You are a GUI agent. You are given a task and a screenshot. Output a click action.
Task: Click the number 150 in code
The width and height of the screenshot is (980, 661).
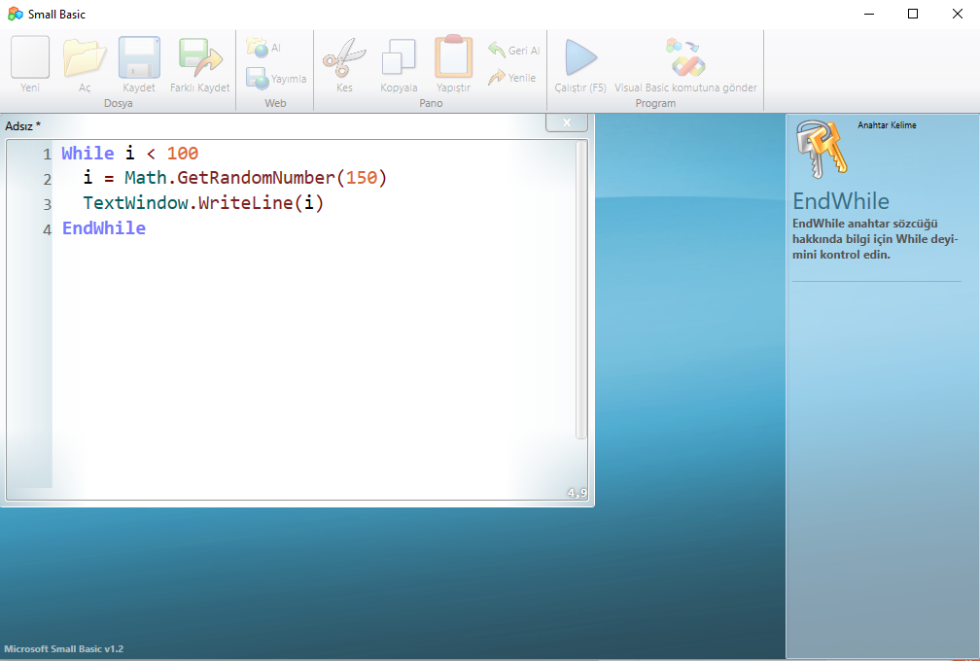coord(362,178)
